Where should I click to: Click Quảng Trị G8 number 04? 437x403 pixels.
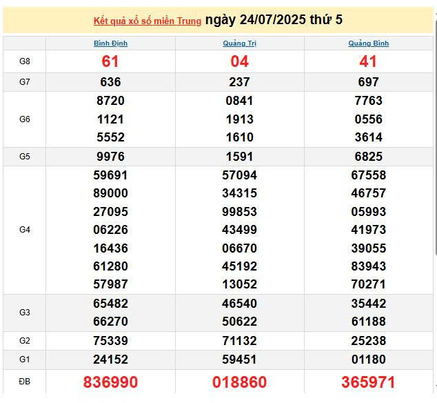point(239,61)
